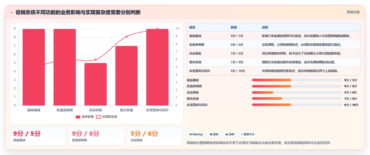Open the 优惠券核销 9分 / 6分 card
The width and height of the screenshot is (370, 155).
tap(96, 136)
